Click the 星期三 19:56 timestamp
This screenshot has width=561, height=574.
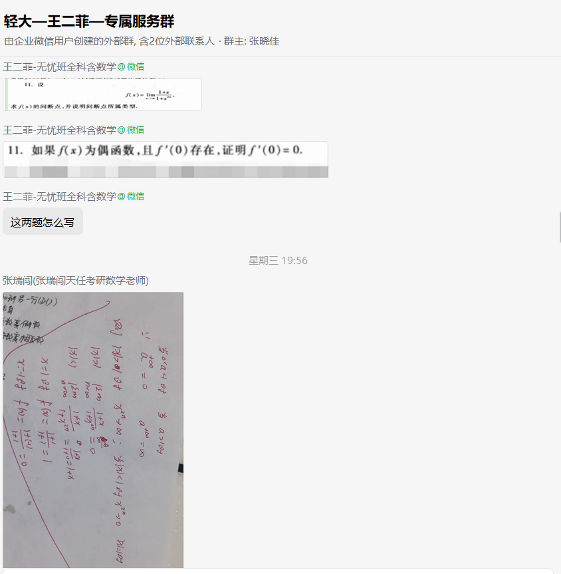(278, 261)
